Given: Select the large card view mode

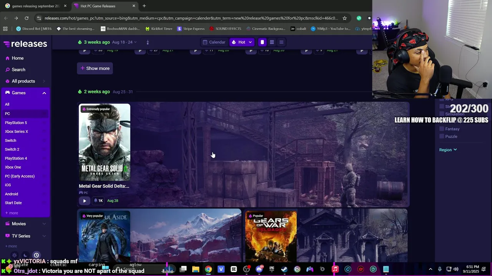Looking at the screenshot, I should (262, 42).
